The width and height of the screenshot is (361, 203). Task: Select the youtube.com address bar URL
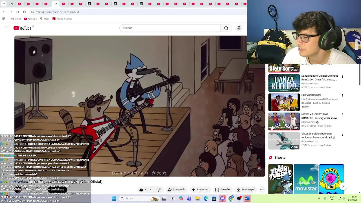tap(58, 12)
